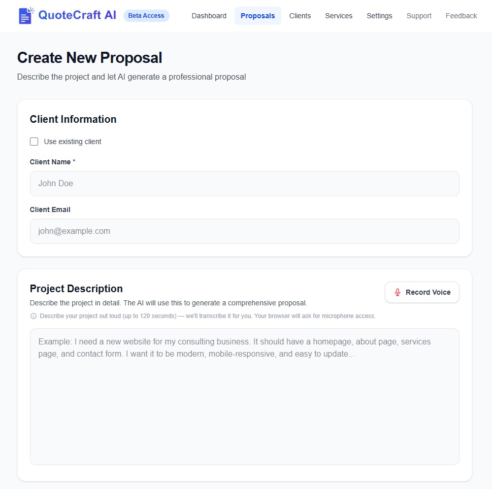Click the Beta Access badge
Viewport: 492px width, 489px height.
146,16
